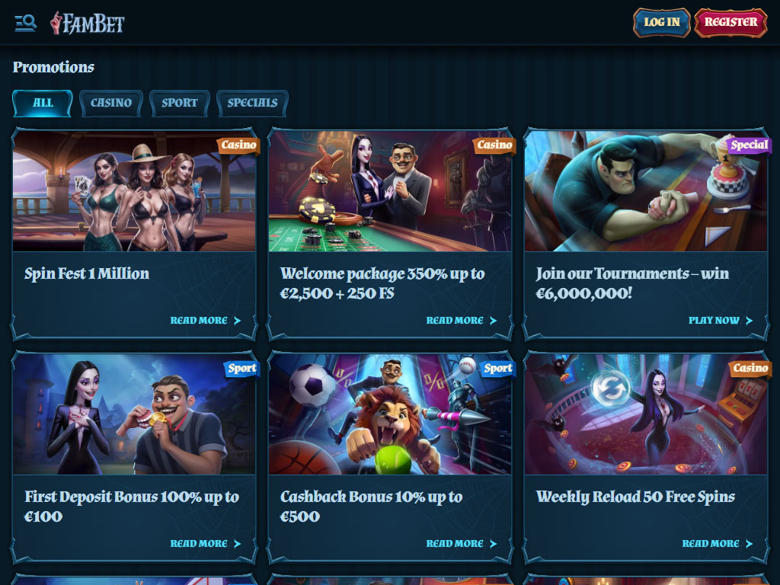The image size is (780, 585).
Task: Click the First Deposit Bonus promotion image
Action: [134, 414]
